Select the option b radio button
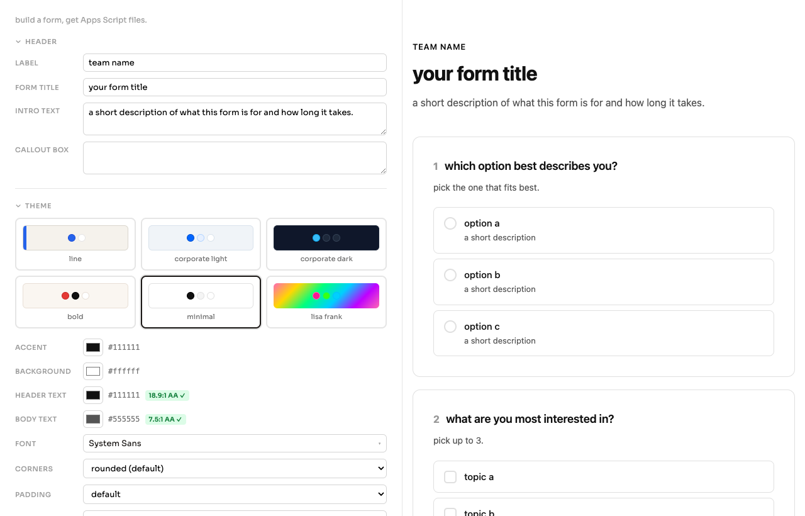The width and height of the screenshot is (805, 516). coord(450,275)
